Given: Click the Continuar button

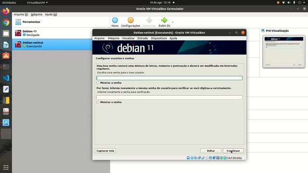Looking at the screenshot, I should point(233,150).
